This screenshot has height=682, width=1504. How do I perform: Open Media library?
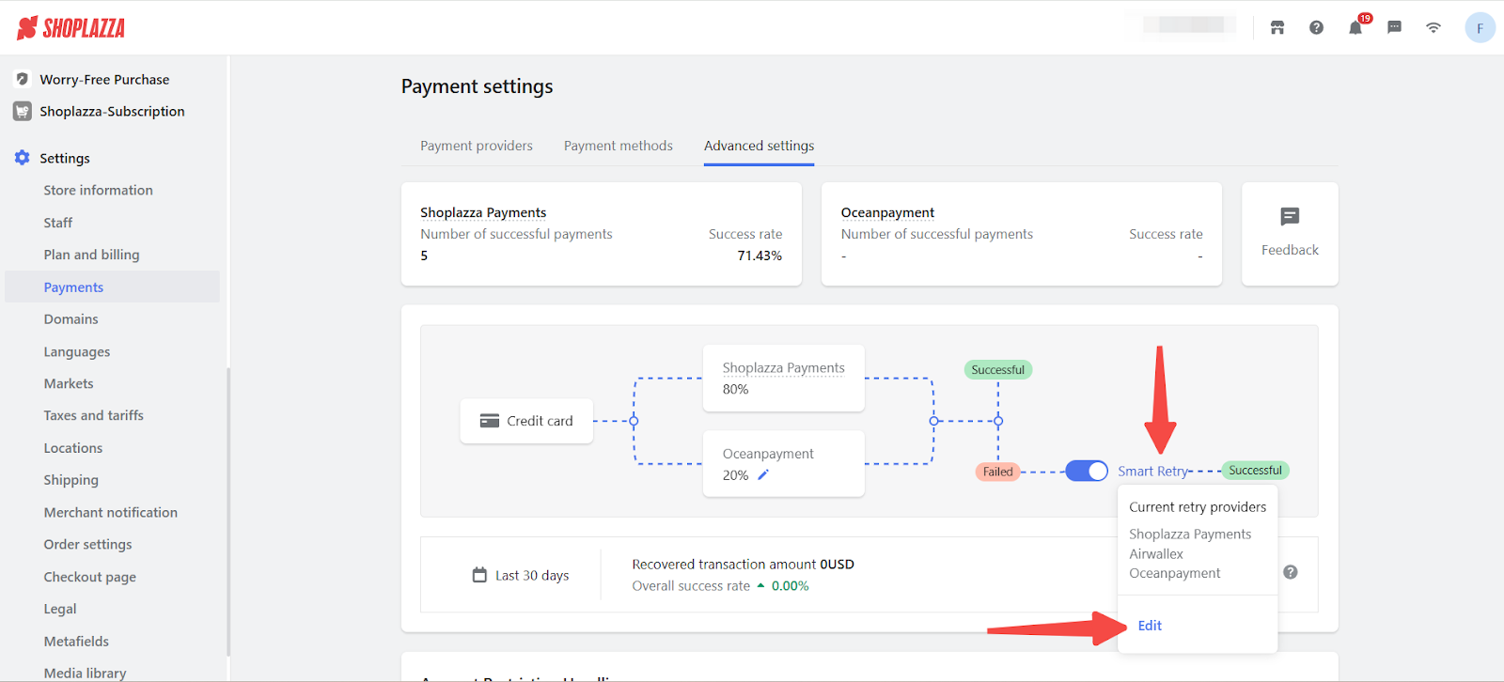(x=85, y=673)
